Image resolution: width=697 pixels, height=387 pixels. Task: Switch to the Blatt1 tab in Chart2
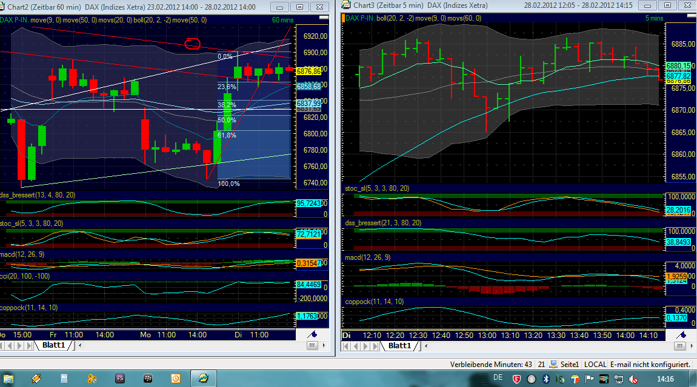click(55, 345)
